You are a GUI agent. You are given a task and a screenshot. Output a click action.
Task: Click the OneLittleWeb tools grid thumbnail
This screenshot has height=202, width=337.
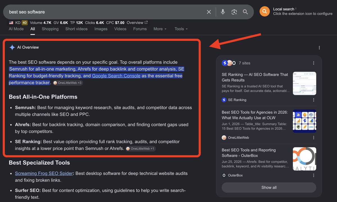[304, 121]
